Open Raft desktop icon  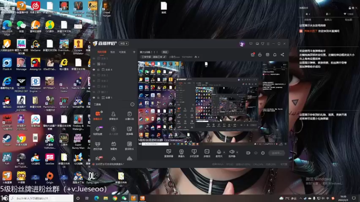[x=7, y=159]
